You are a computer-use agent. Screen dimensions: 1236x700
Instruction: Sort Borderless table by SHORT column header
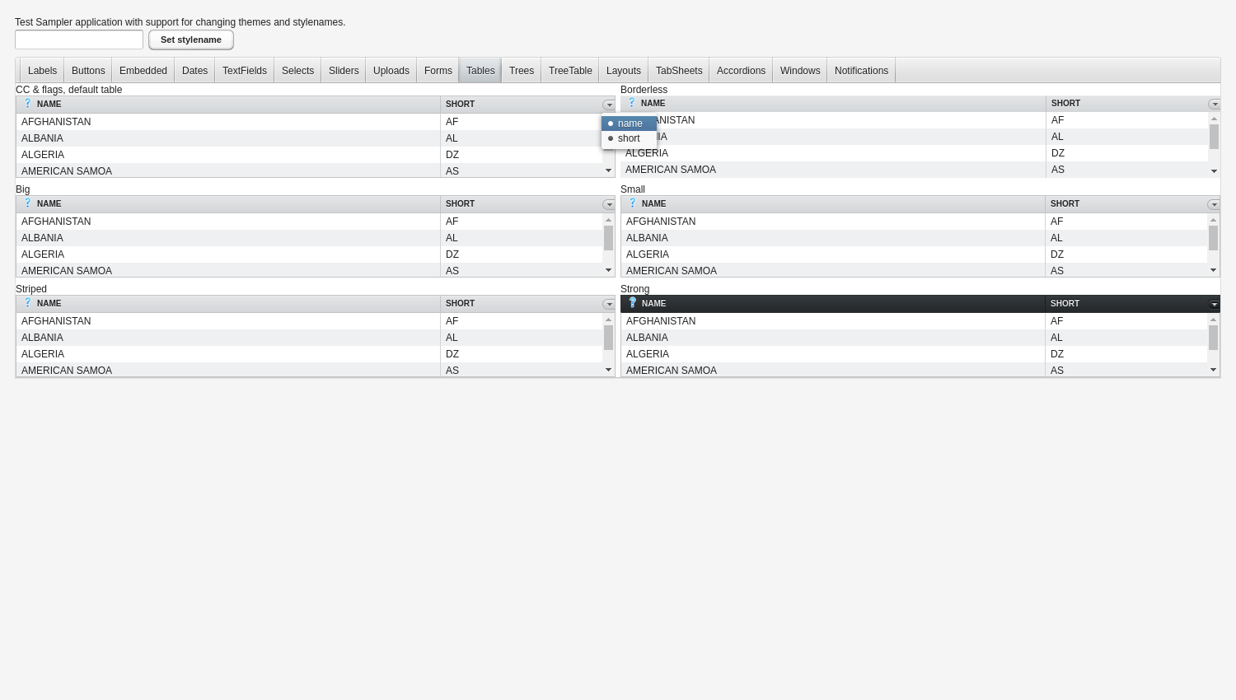pos(1126,104)
